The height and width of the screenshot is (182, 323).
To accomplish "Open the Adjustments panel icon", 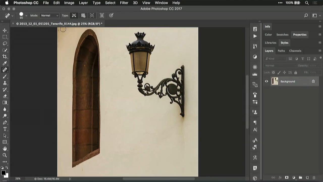I will click(x=255, y=57).
